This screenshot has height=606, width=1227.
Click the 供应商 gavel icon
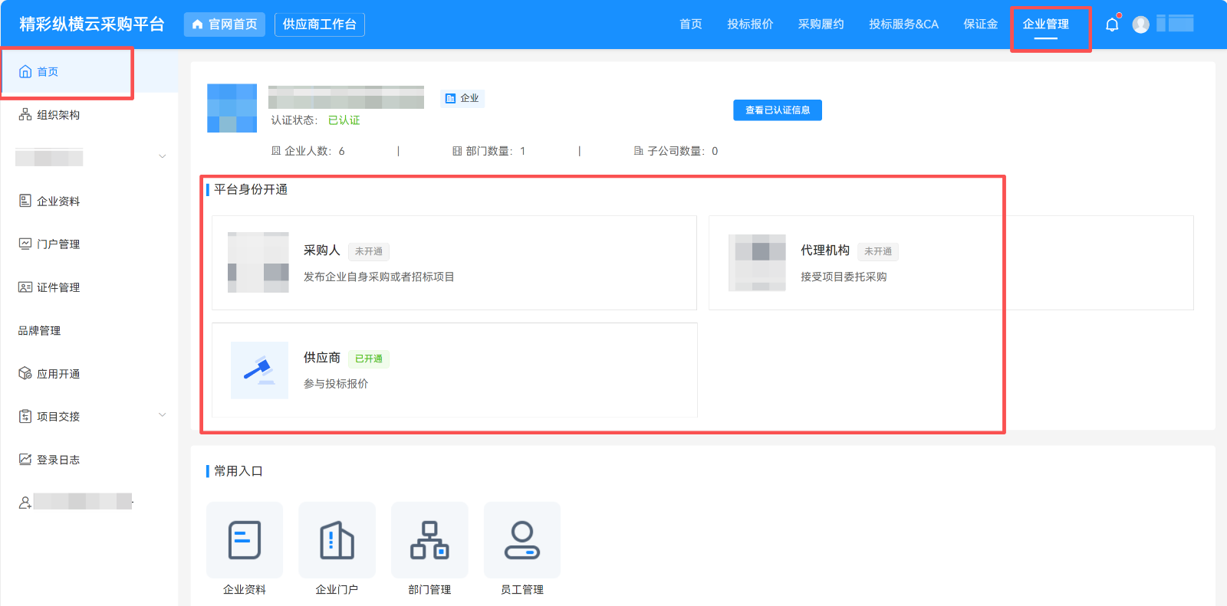259,370
